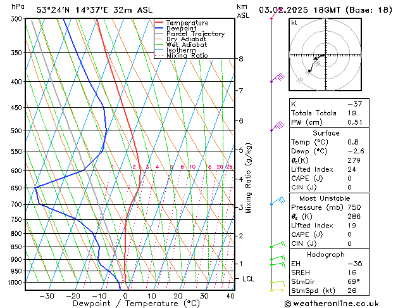398x308 pixels.
Task: Click the Most Unstable Pressure value 750
Action: point(354,207)
